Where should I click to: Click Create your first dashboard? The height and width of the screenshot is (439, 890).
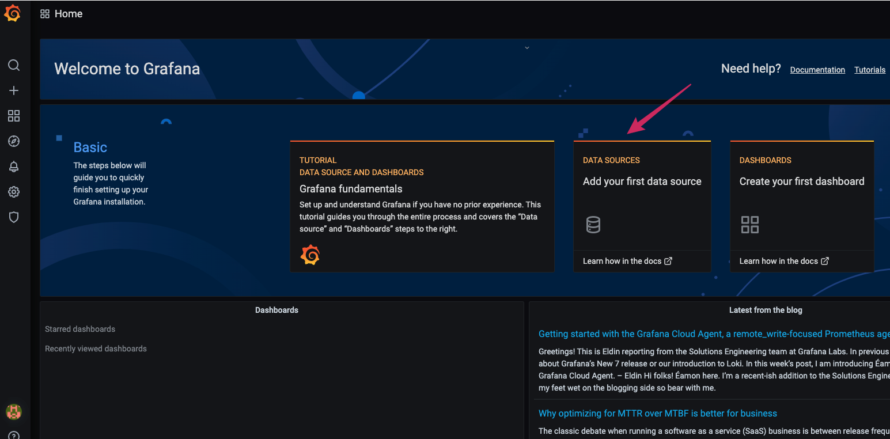click(802, 181)
